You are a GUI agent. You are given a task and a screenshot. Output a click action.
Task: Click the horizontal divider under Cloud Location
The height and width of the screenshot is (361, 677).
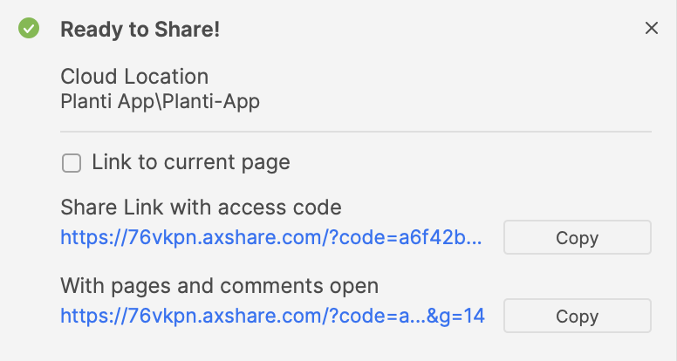(x=356, y=132)
